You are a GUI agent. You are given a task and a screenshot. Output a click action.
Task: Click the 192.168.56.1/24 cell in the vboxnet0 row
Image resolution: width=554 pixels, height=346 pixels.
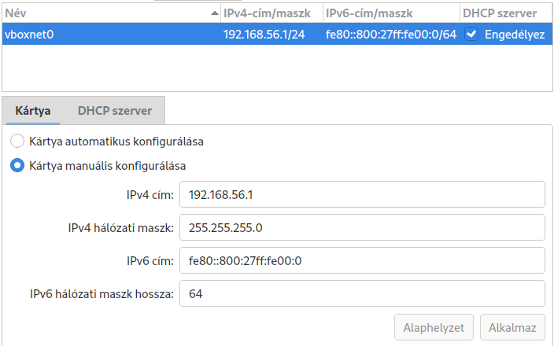264,35
